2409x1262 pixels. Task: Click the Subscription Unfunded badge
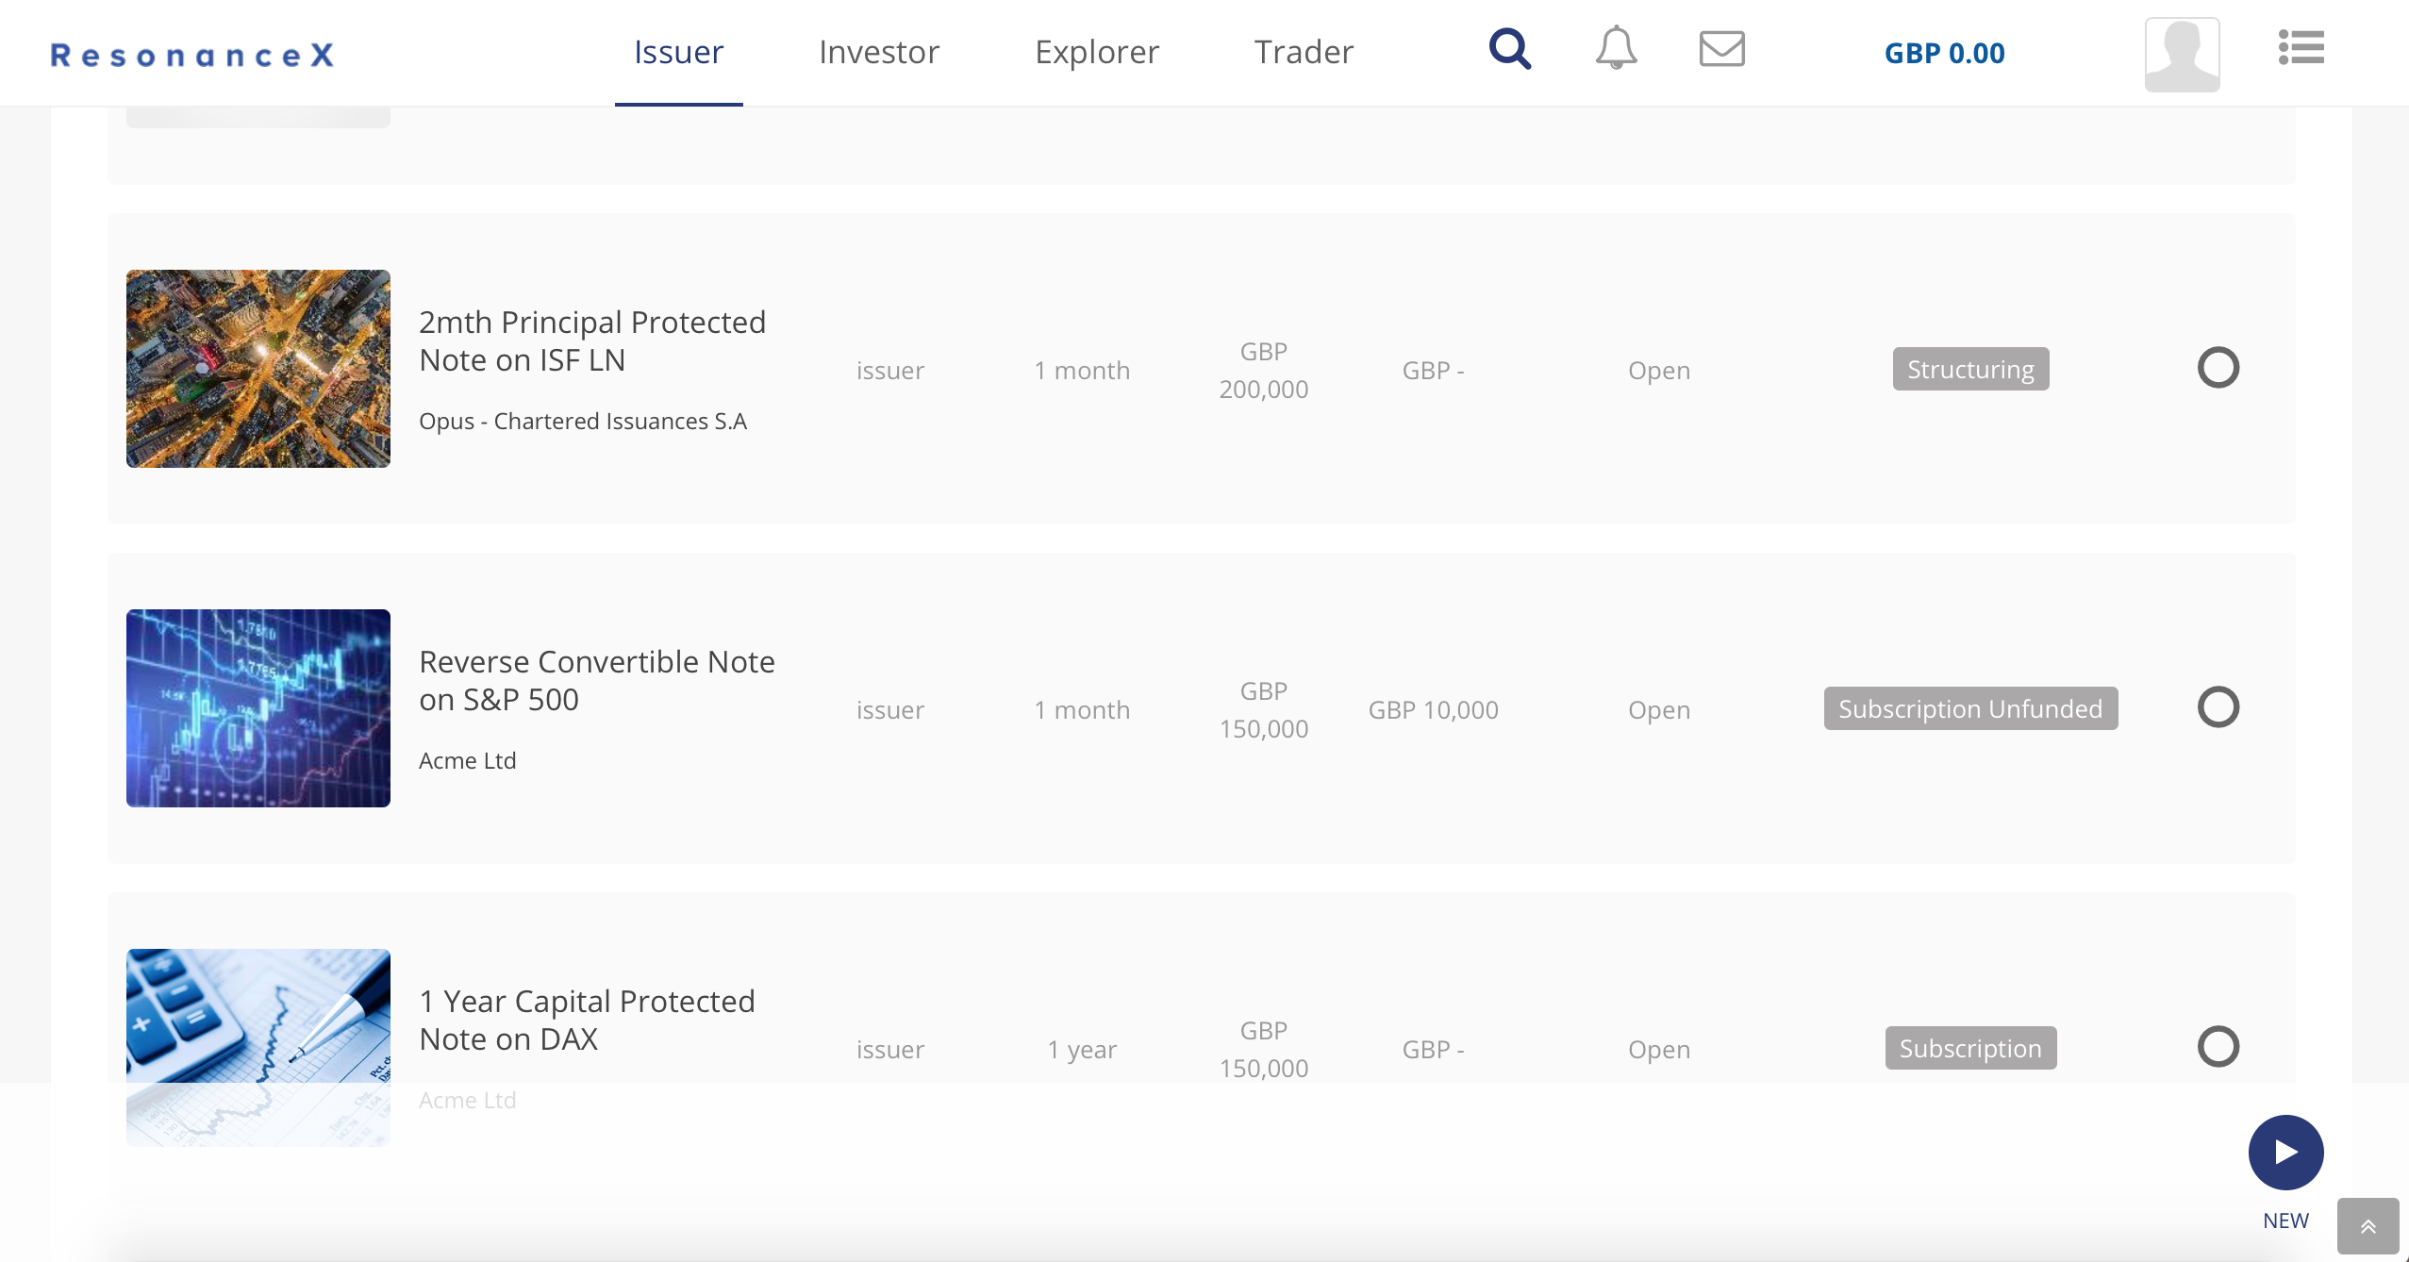tap(1970, 708)
